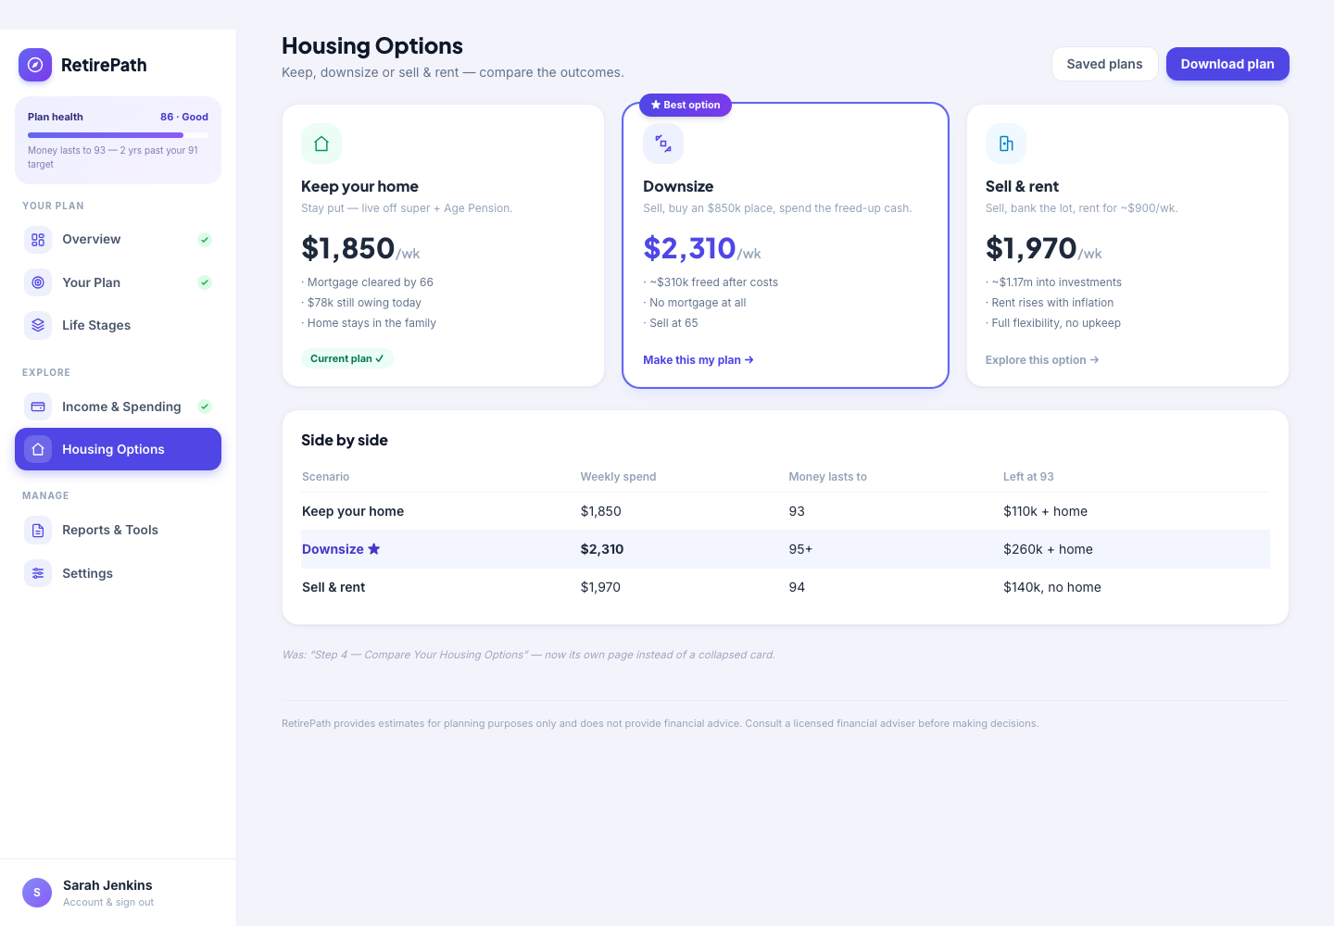Screen dimensions: 1334x926
Task: Click the green check beside Your Plan
Action: point(205,282)
